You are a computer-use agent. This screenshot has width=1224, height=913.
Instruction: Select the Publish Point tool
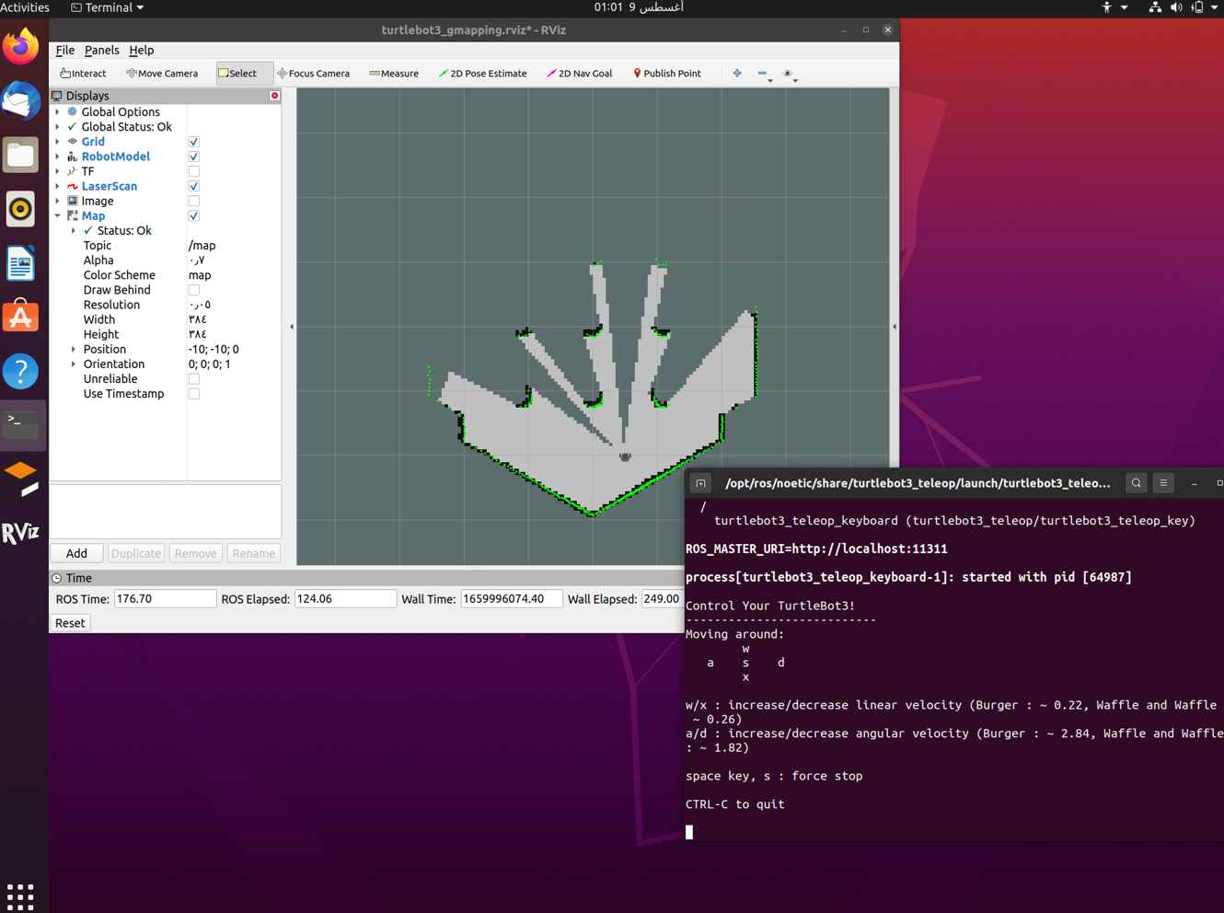pyautogui.click(x=666, y=73)
